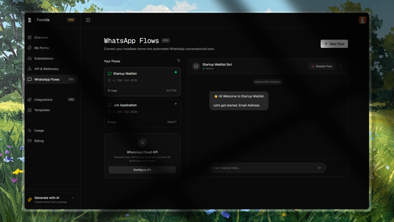Select WhatsApp Flows sidebar item

(x=51, y=79)
